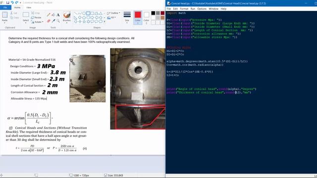Click the 'import math' line in the editor
Viewport: 317px width, 178px height.
[176, 13]
